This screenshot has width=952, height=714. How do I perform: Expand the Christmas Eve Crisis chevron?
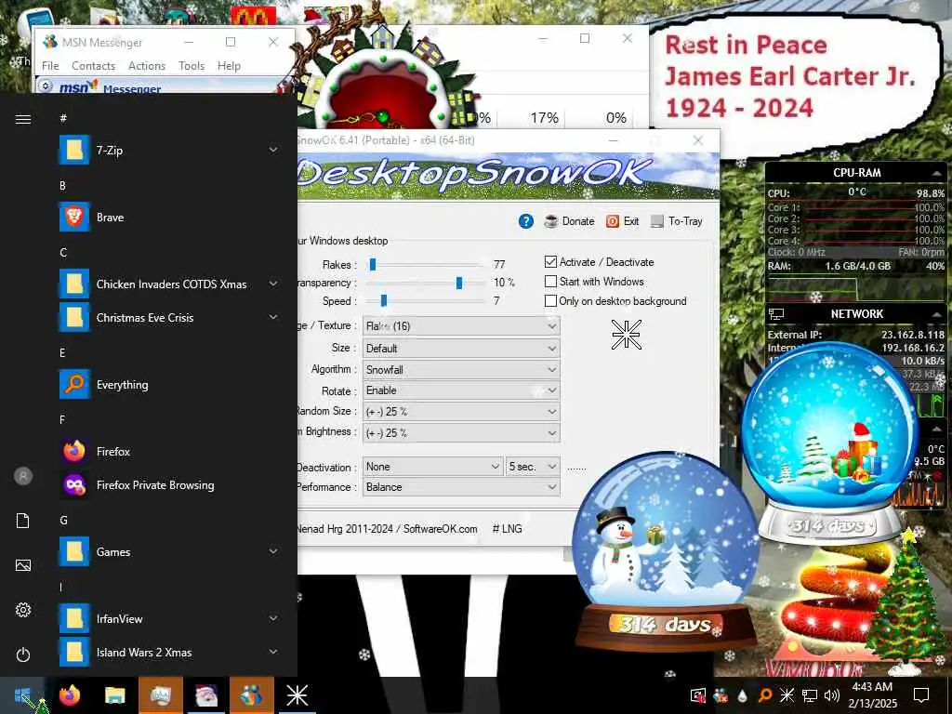274,317
